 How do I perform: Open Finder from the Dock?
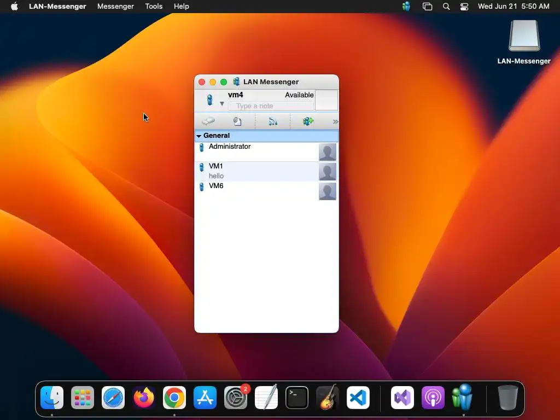[52, 398]
